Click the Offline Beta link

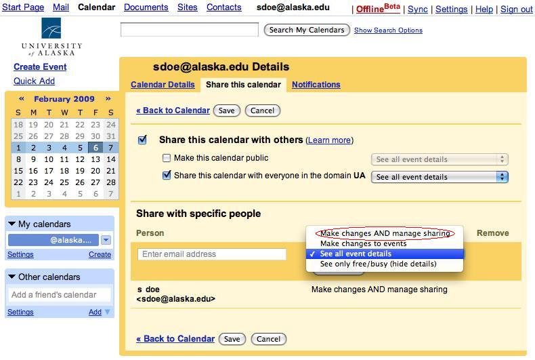pyautogui.click(x=378, y=9)
